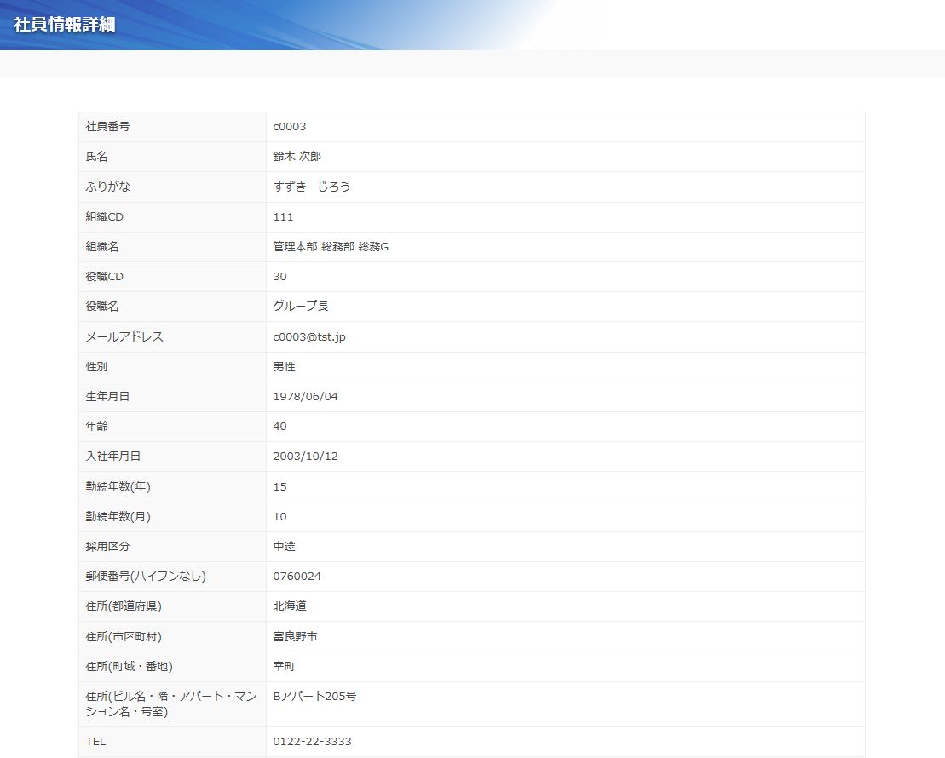Select the name value 鈴木 次郎
This screenshot has height=758, width=945.
[297, 157]
